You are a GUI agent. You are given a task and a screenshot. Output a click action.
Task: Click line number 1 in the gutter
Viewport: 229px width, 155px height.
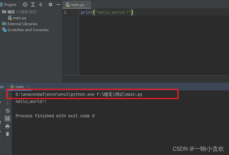click(65, 12)
